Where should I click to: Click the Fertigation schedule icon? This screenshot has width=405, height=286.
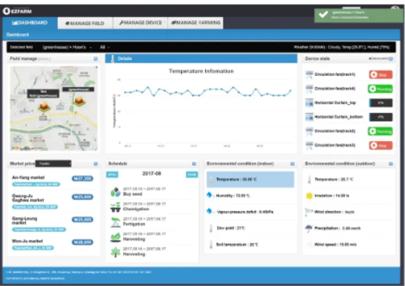pyautogui.click(x=116, y=222)
